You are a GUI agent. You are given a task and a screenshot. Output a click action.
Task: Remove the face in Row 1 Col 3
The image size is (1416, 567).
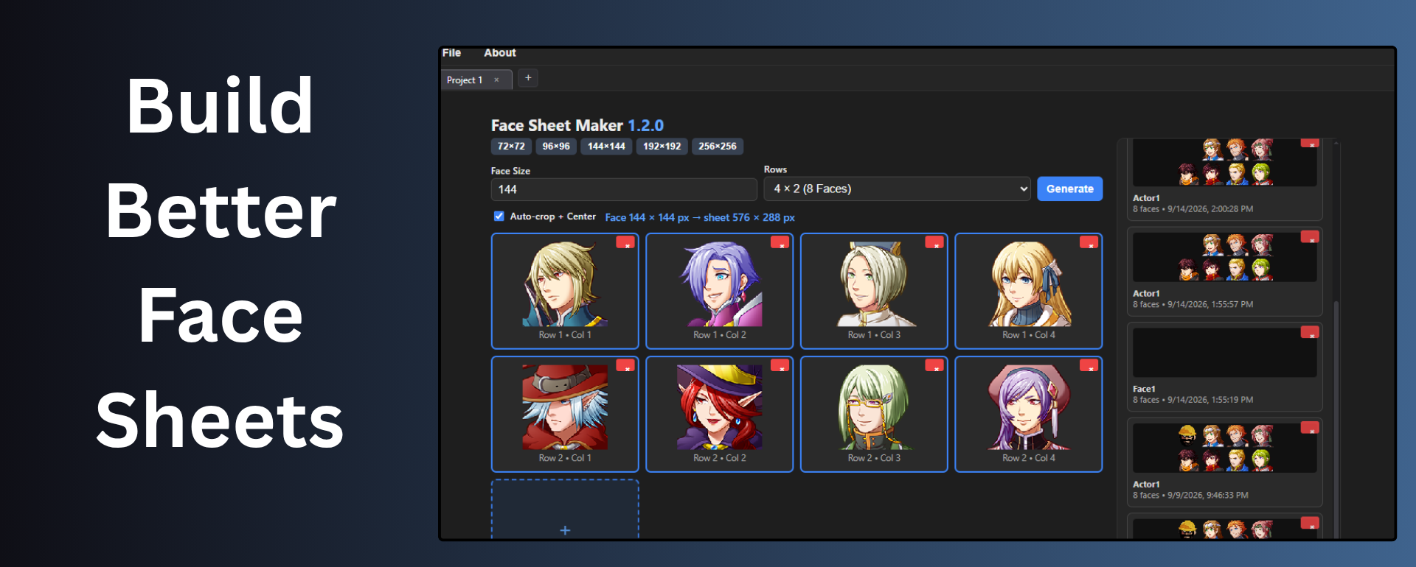pos(934,242)
